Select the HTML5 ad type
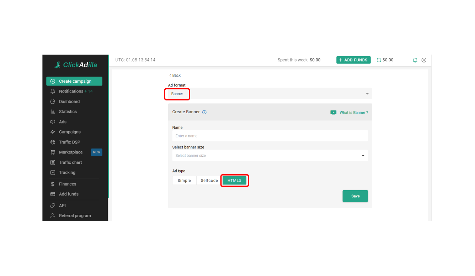The image size is (475, 276). [x=234, y=181]
